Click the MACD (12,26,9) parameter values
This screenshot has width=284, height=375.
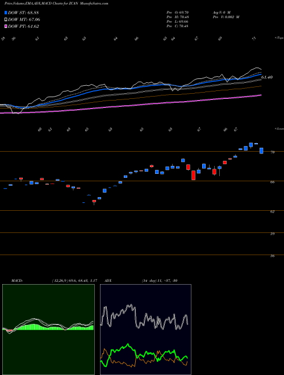click(x=74, y=281)
